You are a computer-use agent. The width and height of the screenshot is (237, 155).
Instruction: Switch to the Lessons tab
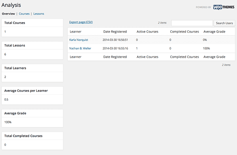[39, 14]
